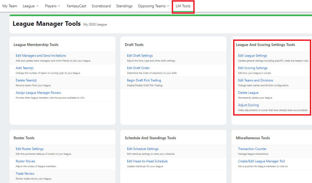Select the Delete Team(s) link
312x183 pixels.
click(26, 80)
